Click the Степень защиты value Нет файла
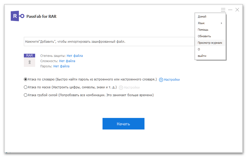Image resolution: width=247 pixels, height=157 pixels. (x=75, y=56)
